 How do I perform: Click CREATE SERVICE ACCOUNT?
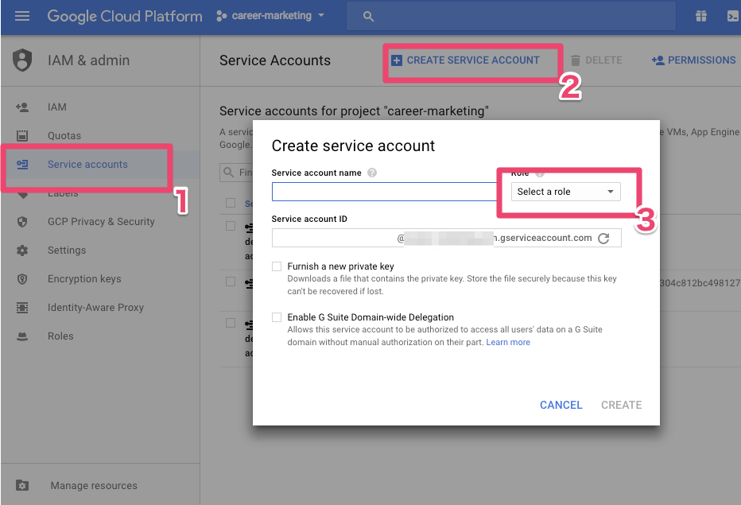[471, 60]
